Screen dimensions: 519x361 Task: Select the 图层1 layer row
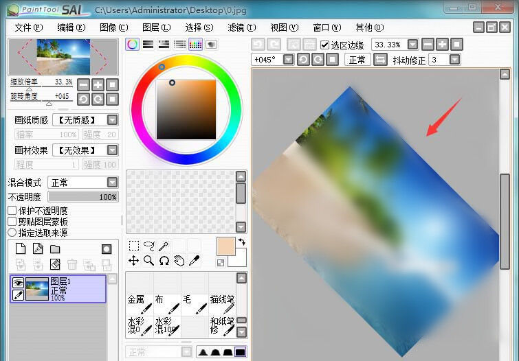pos(58,289)
